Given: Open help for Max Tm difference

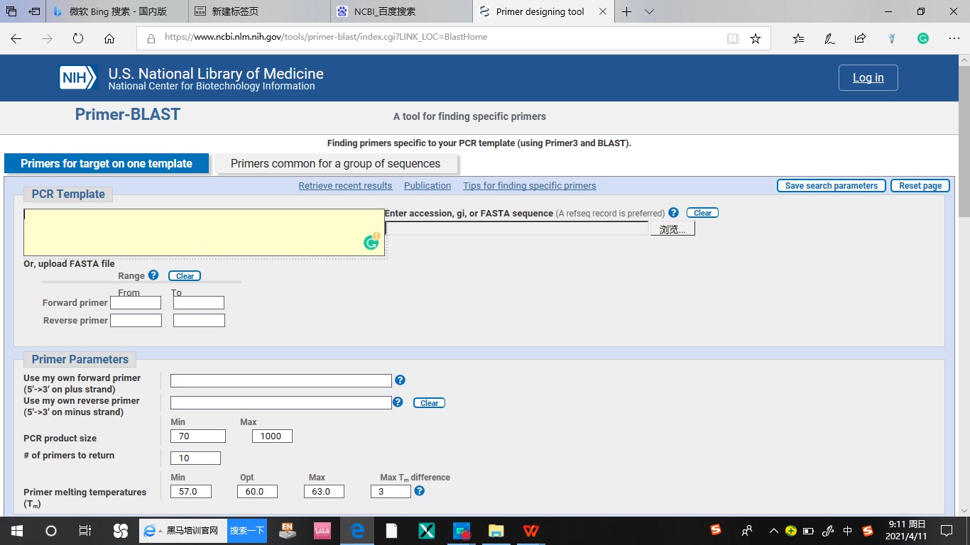Looking at the screenshot, I should pos(419,490).
